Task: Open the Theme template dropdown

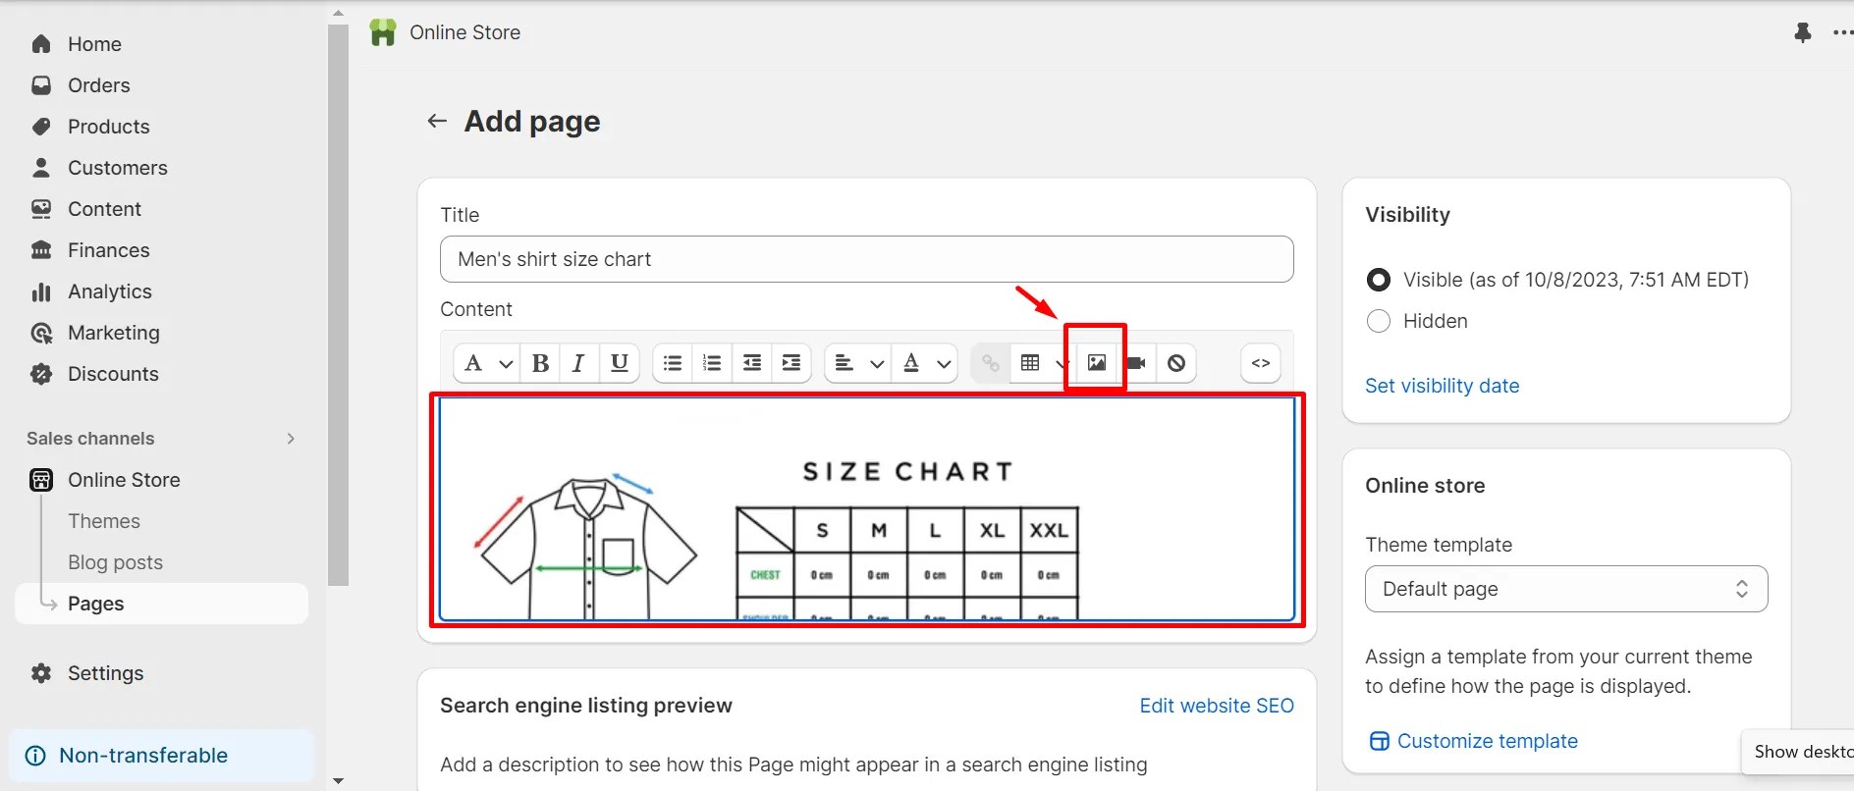Action: click(1566, 589)
